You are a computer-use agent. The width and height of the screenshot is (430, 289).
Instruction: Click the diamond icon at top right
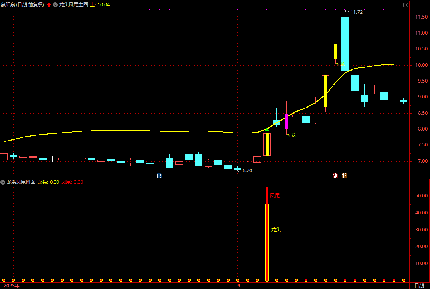[399, 5]
